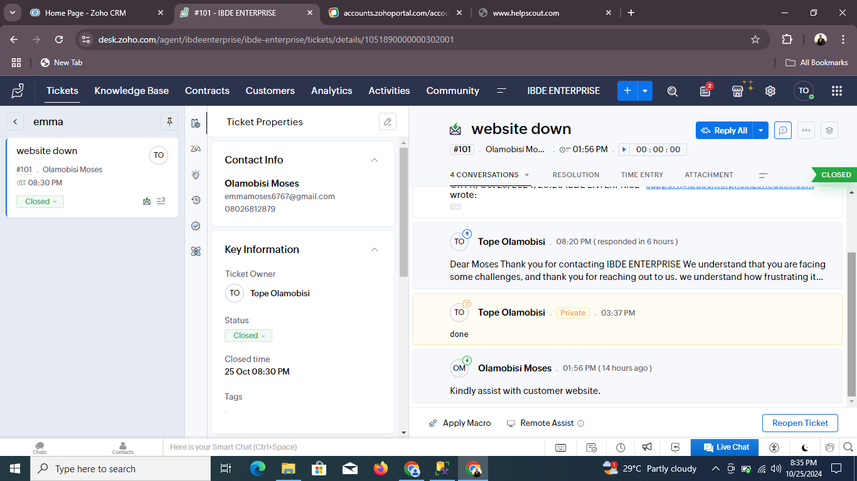Open the Ticket Properties sidebar icon
Screen dimensions: 857x481
[196, 123]
